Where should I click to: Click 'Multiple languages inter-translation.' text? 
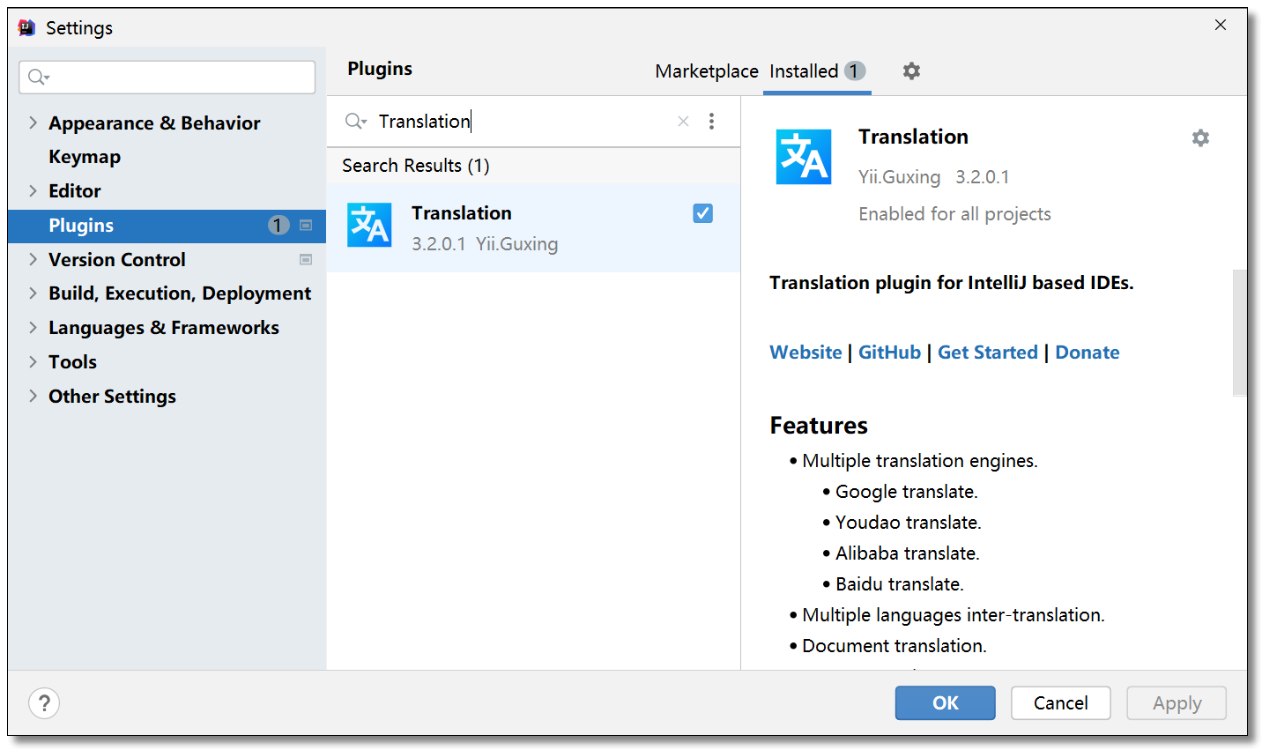(x=954, y=615)
